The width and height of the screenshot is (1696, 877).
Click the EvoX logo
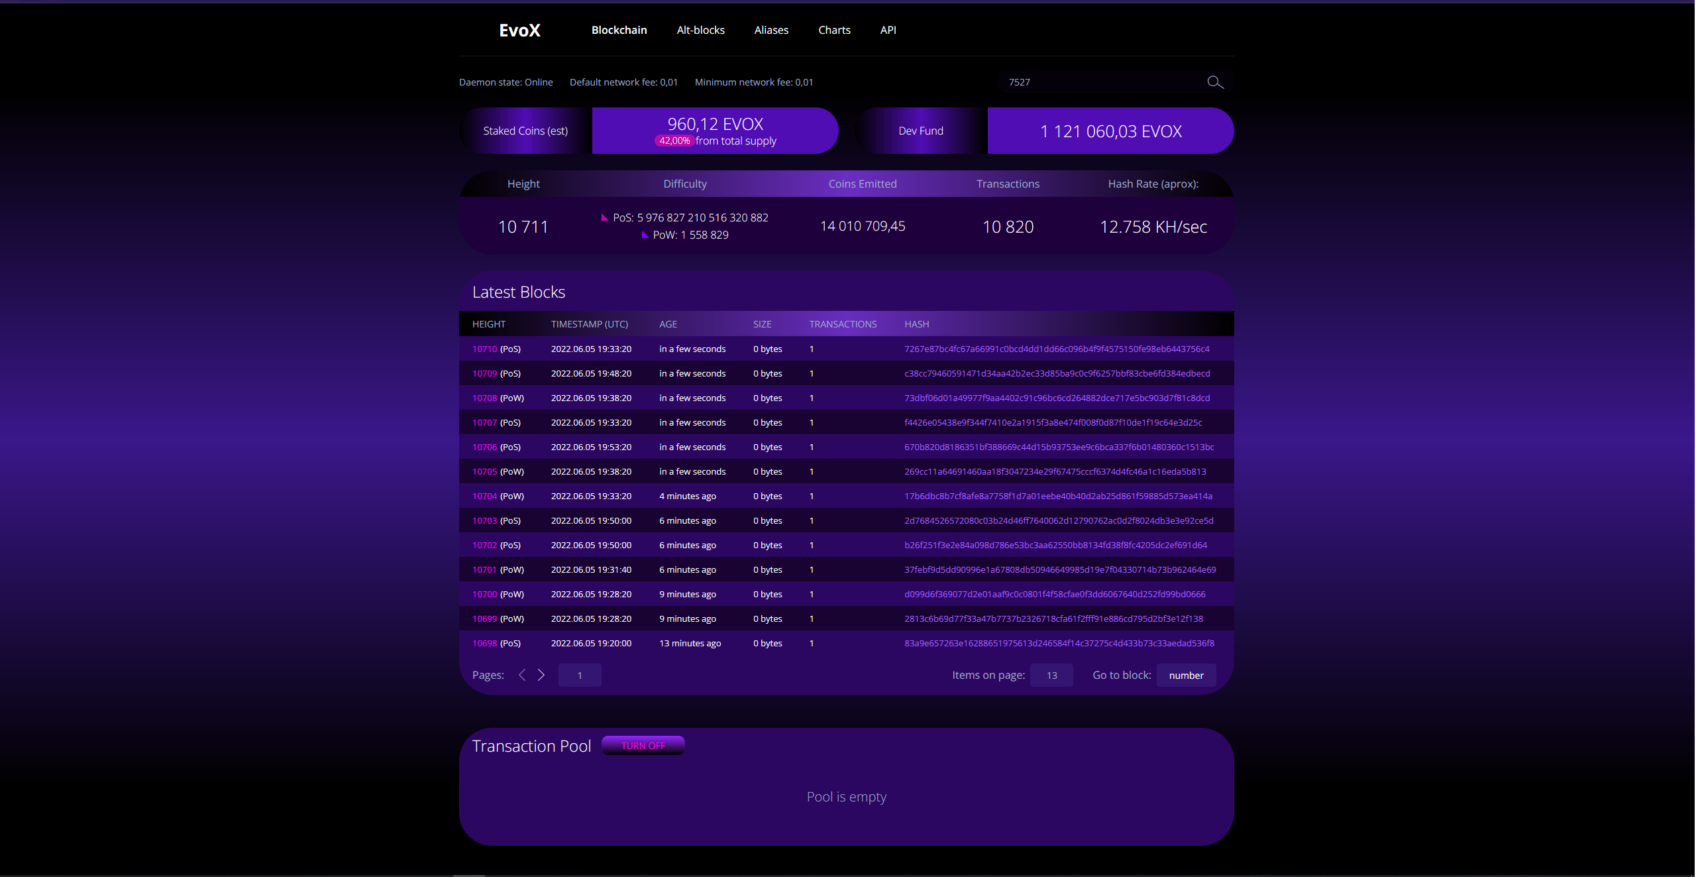[519, 30]
